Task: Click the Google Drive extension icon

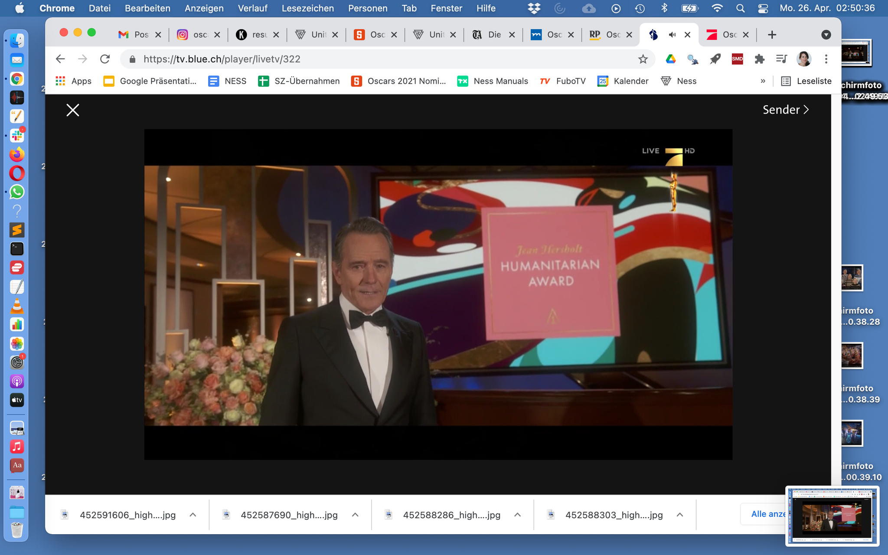Action: [670, 59]
